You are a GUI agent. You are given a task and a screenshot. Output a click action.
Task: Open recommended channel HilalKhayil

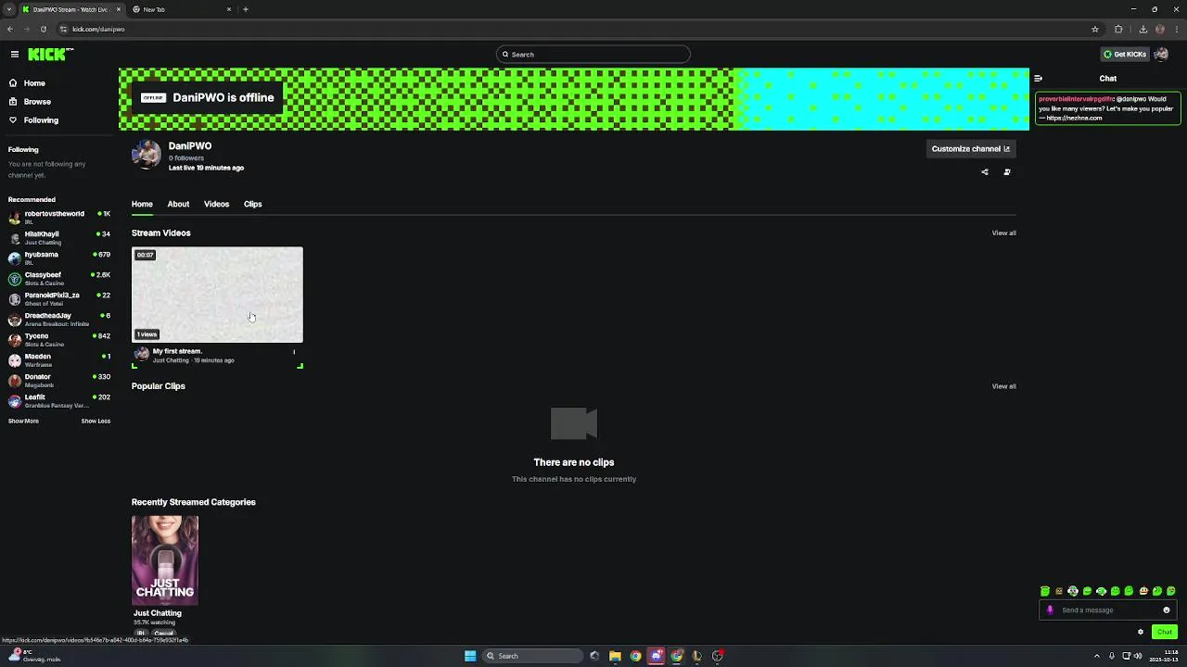pyautogui.click(x=58, y=238)
